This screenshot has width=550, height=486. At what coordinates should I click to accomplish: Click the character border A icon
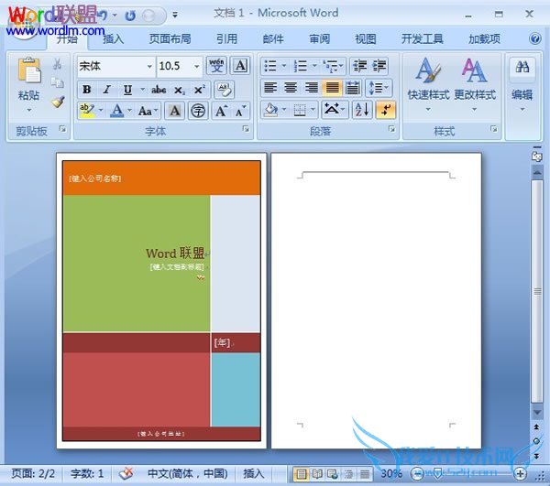pyautogui.click(x=240, y=66)
